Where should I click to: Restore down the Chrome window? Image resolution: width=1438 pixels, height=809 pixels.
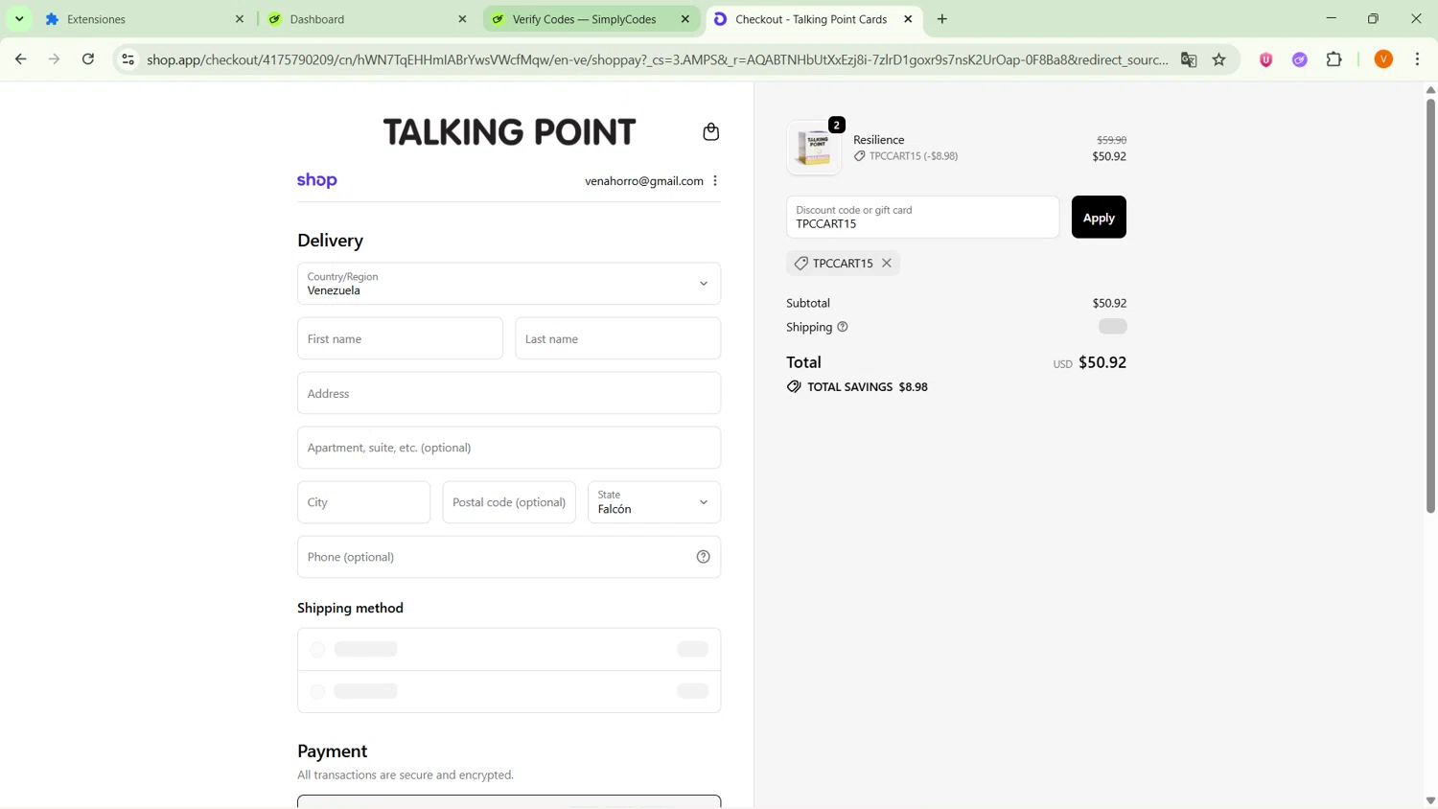point(1373,19)
